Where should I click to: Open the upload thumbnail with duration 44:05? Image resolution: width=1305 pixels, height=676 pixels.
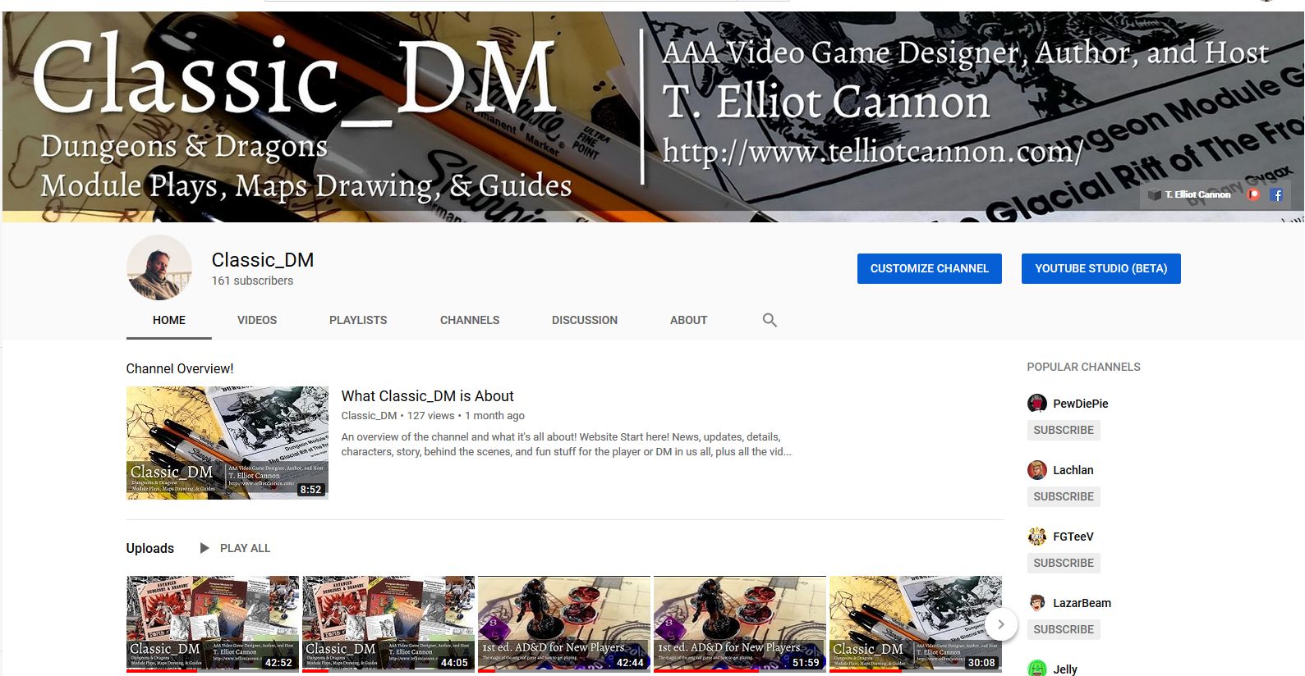pos(388,623)
